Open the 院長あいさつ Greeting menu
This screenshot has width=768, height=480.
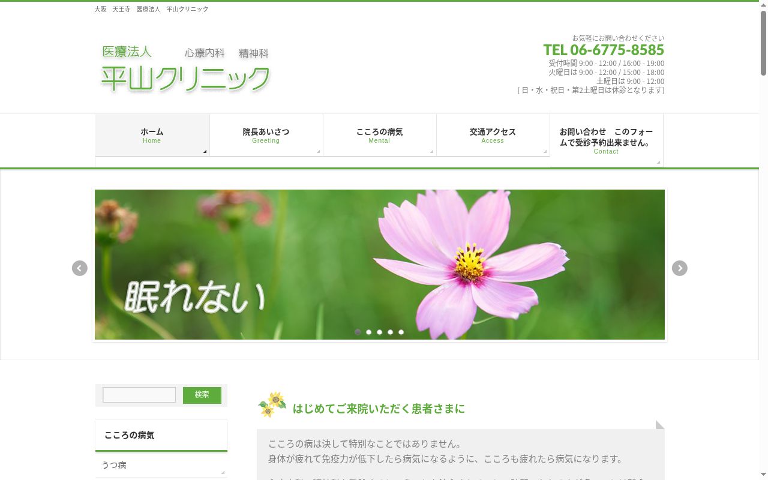click(266, 135)
